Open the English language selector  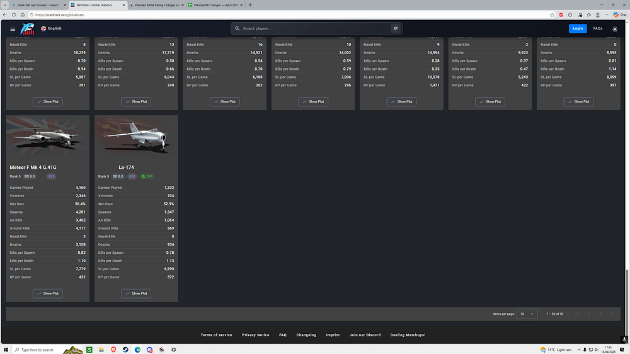[x=51, y=28]
